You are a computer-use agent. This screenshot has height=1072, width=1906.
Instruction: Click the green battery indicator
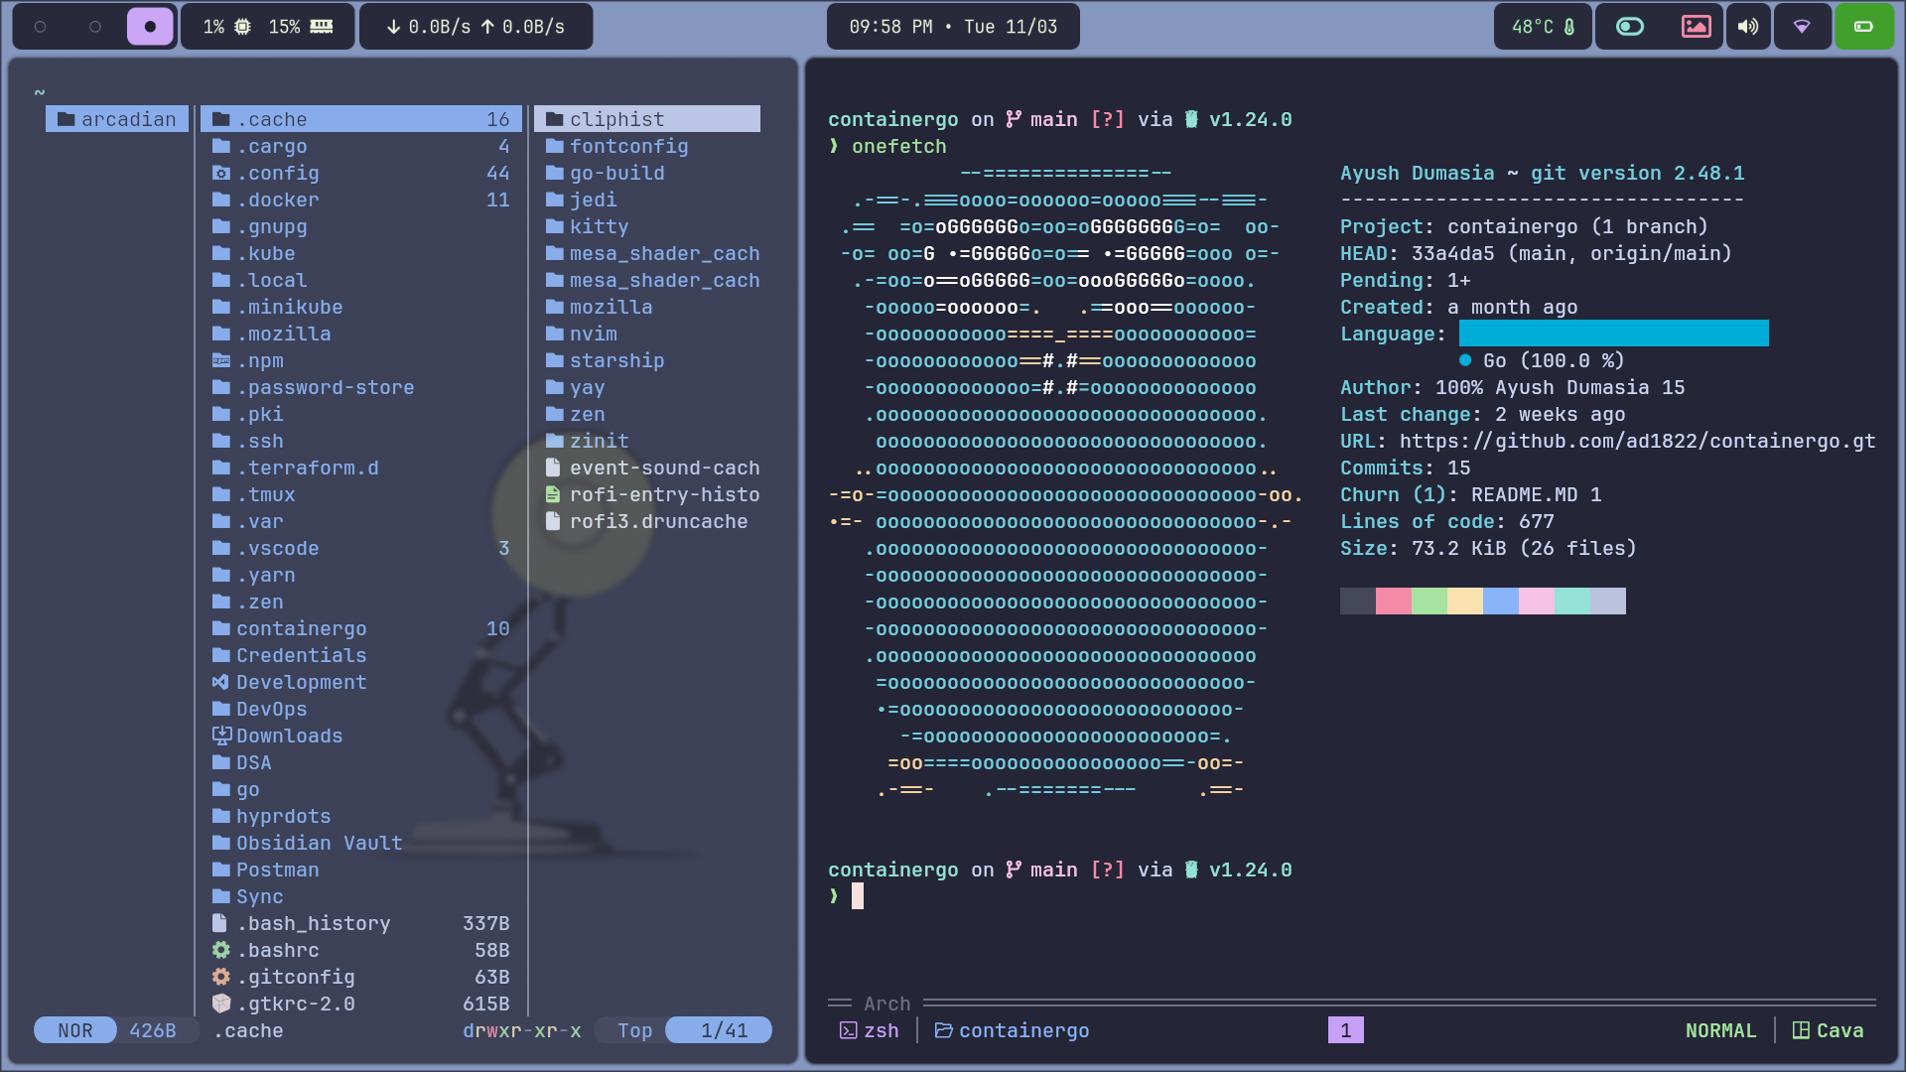[1863, 27]
